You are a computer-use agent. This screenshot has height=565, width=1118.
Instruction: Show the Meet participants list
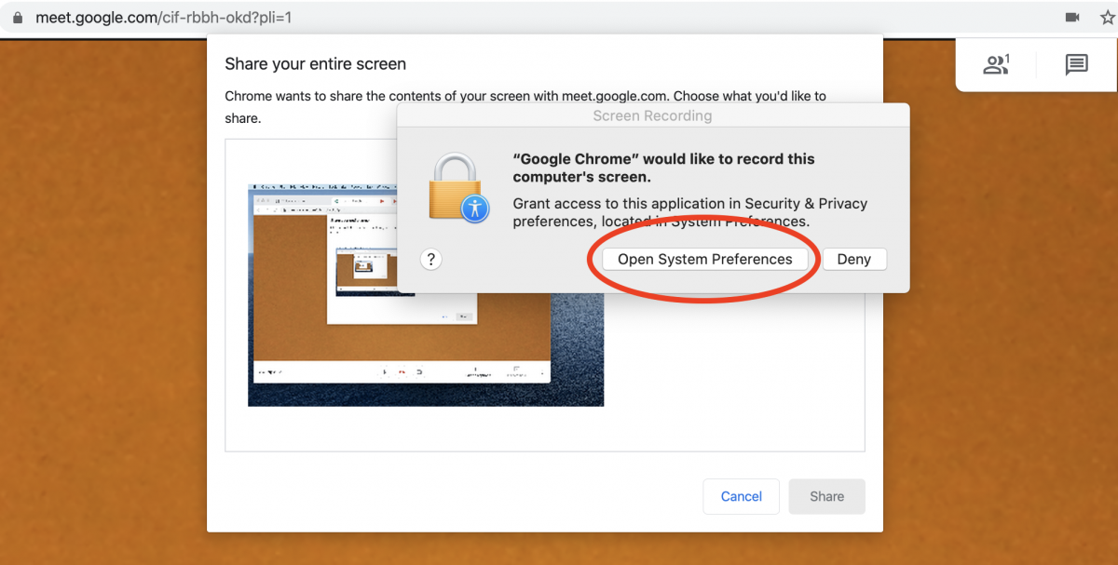click(x=997, y=64)
